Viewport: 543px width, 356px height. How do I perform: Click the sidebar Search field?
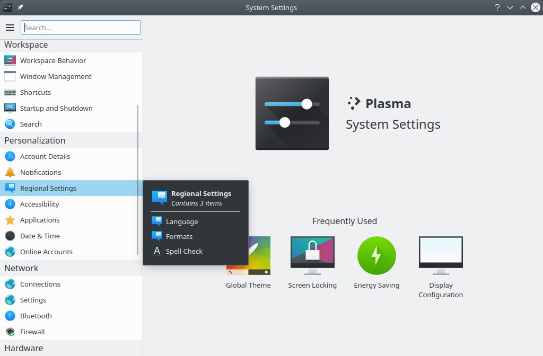(81, 28)
